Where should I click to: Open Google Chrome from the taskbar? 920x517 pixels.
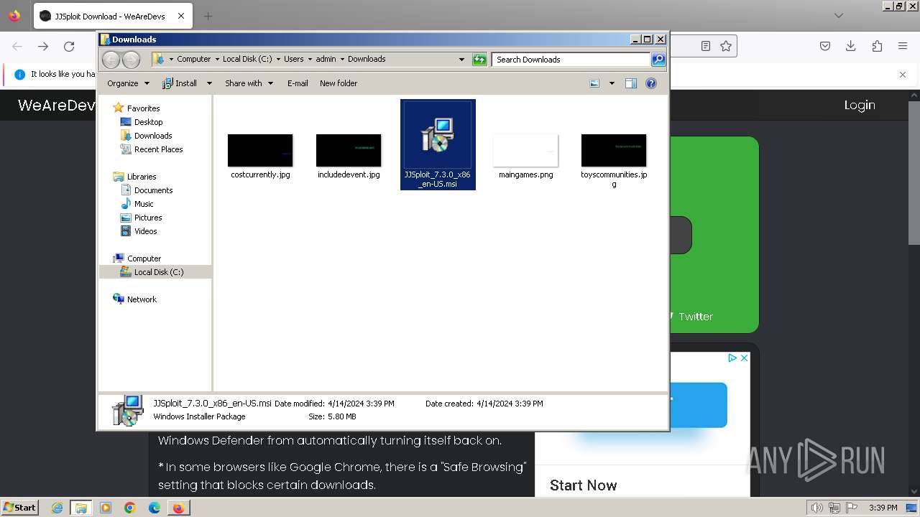tap(129, 508)
